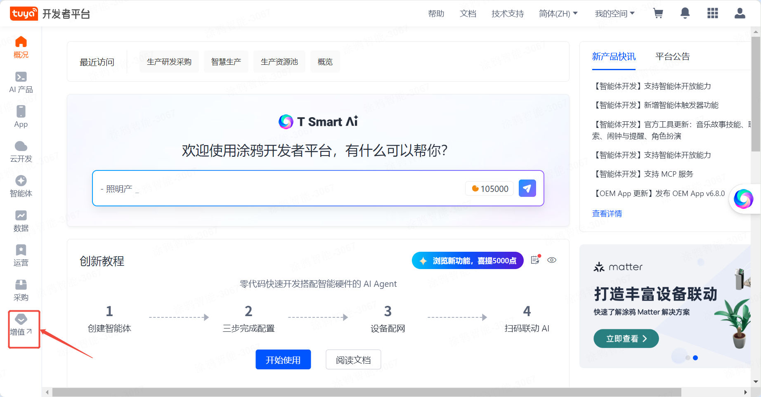The height and width of the screenshot is (397, 761).
Task: Open the user account profile icon
Action: pos(740,14)
